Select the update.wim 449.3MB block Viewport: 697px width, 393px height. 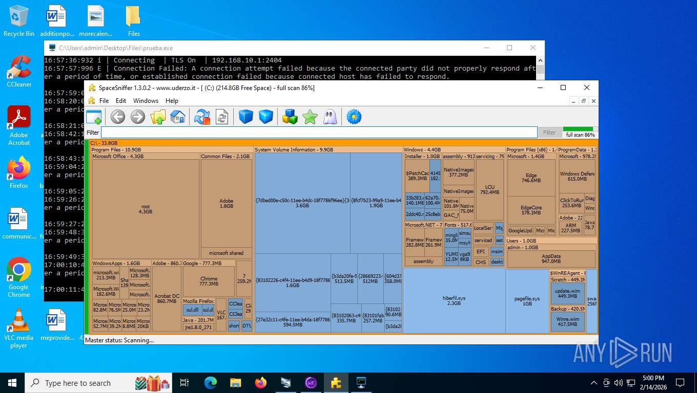567,293
